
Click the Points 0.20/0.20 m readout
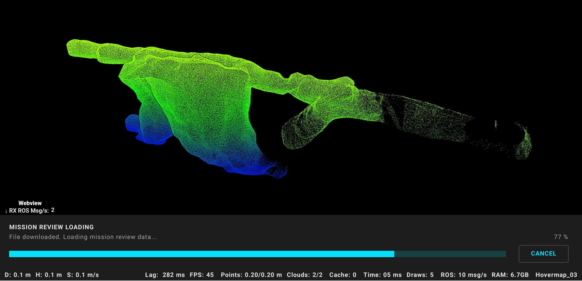(x=251, y=275)
